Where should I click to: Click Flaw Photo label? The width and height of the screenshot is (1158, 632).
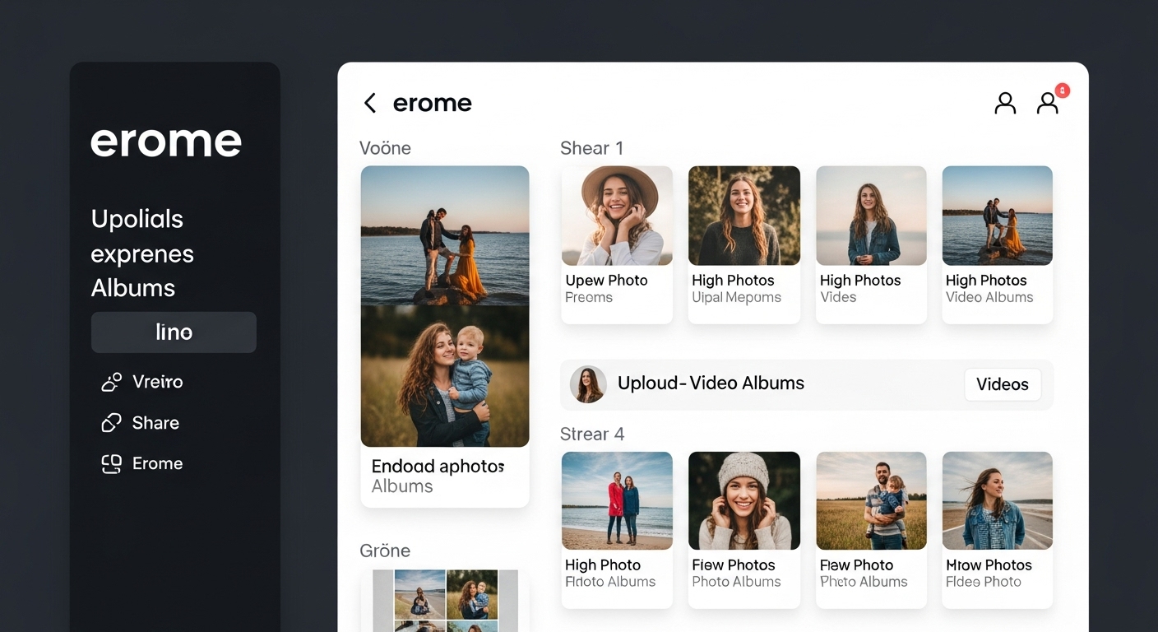[x=856, y=565]
